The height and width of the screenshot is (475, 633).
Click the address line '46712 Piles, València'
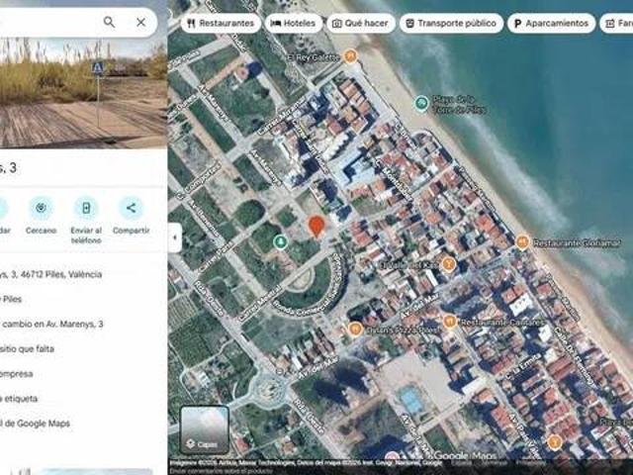tap(60, 275)
